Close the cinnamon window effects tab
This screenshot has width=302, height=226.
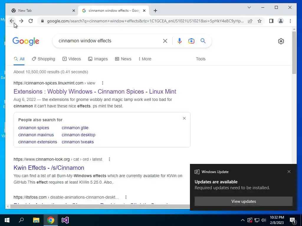pyautogui.click(x=144, y=11)
